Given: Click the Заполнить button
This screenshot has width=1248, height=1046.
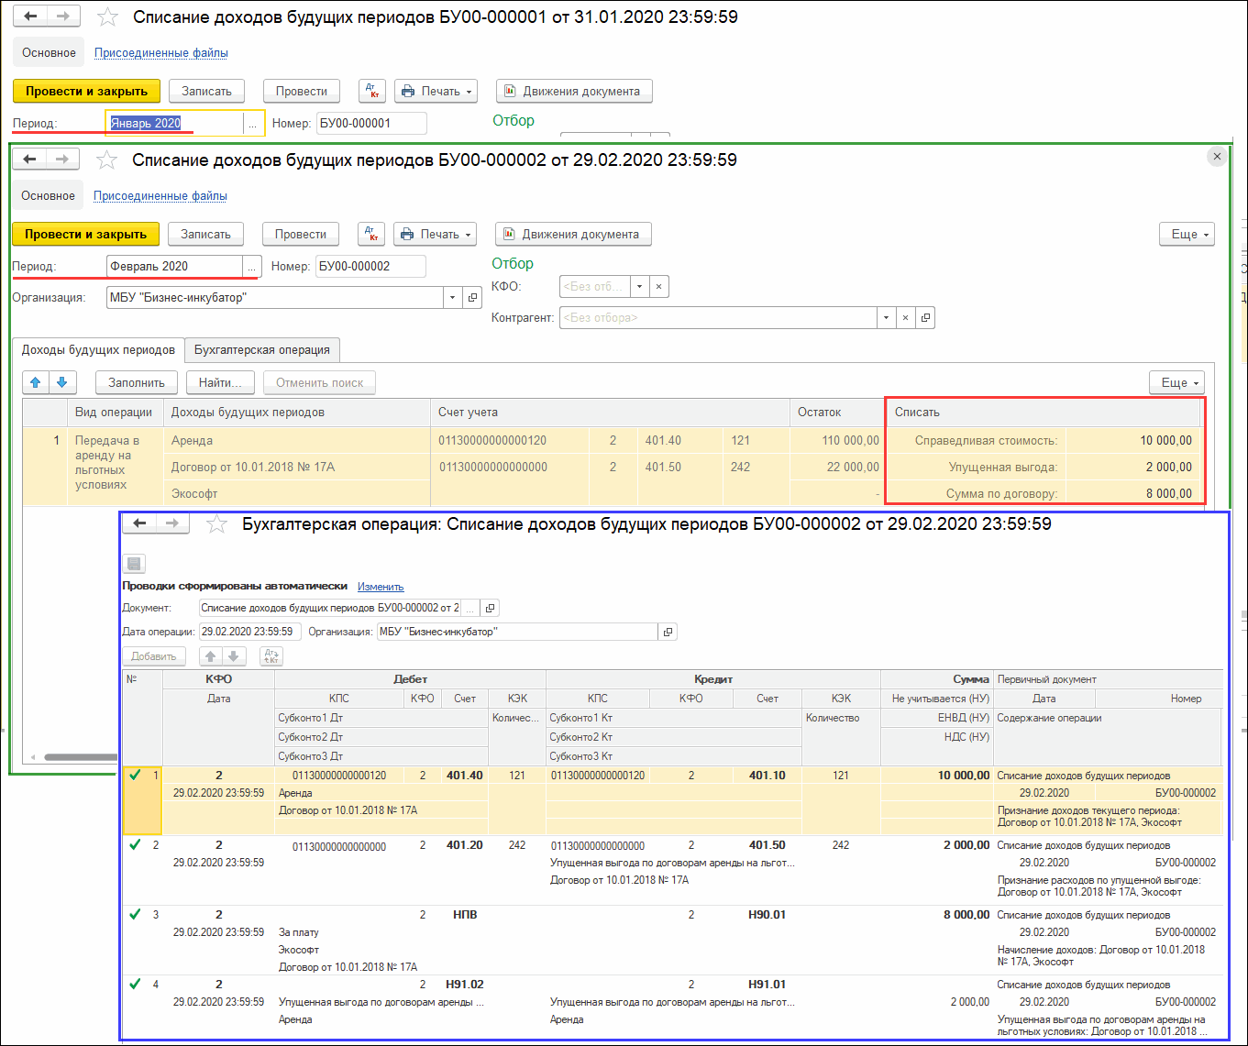Looking at the screenshot, I should click(137, 382).
